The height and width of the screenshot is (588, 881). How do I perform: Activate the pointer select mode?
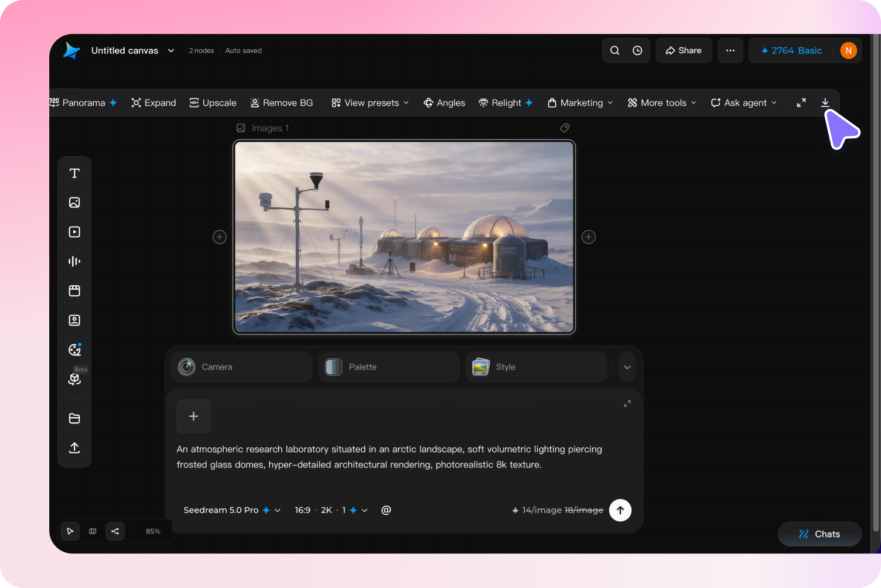point(70,531)
